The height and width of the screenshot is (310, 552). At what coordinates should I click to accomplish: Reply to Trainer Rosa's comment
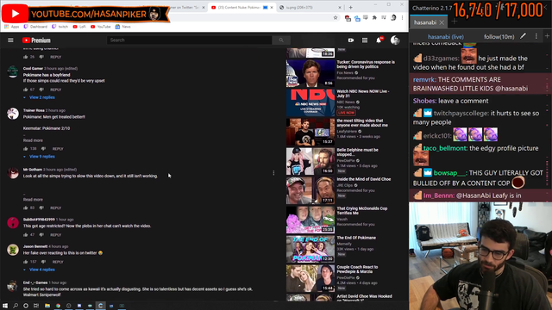pyautogui.click(x=58, y=149)
